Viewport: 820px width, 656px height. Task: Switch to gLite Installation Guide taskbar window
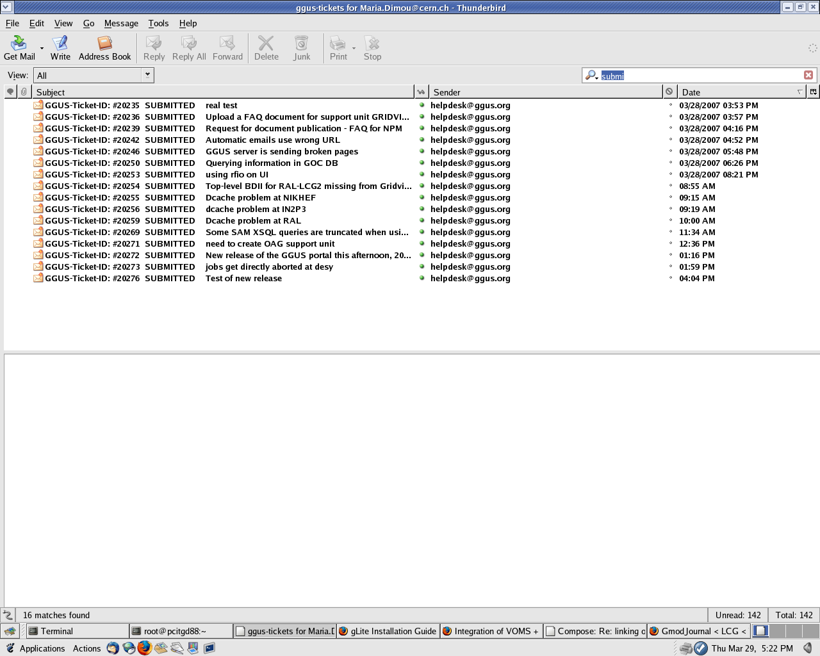(x=388, y=631)
